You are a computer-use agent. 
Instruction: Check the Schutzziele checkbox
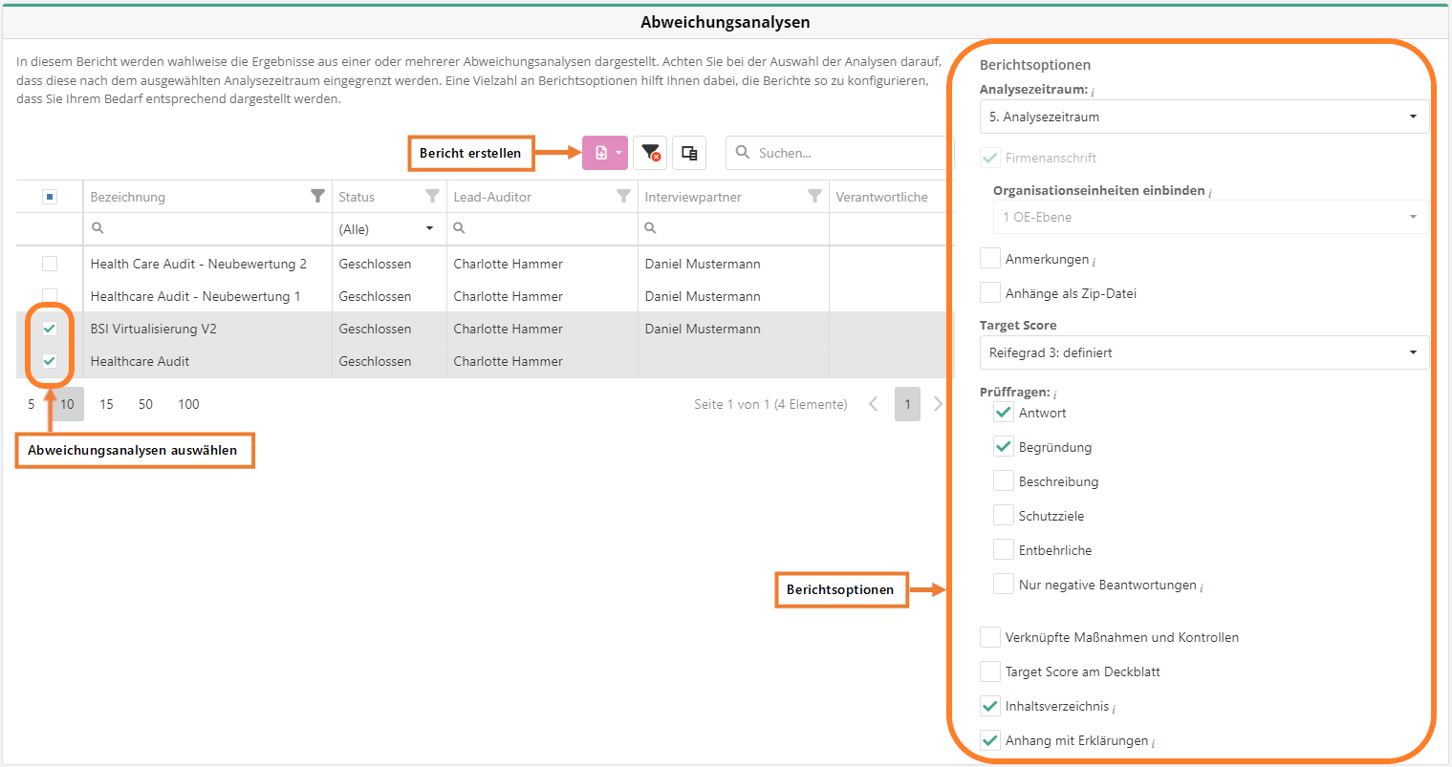coord(1003,516)
